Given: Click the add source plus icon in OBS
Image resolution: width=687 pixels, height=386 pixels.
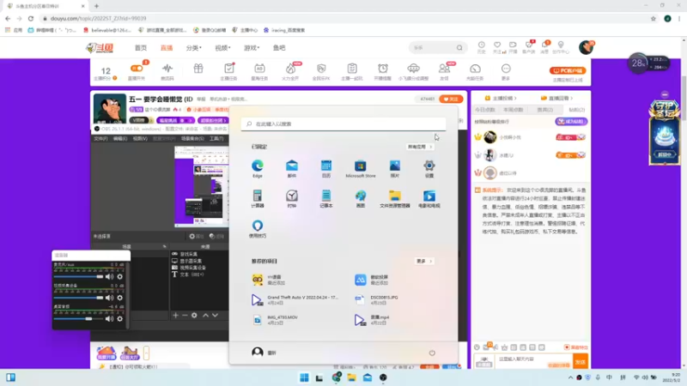Looking at the screenshot, I should tap(175, 315).
